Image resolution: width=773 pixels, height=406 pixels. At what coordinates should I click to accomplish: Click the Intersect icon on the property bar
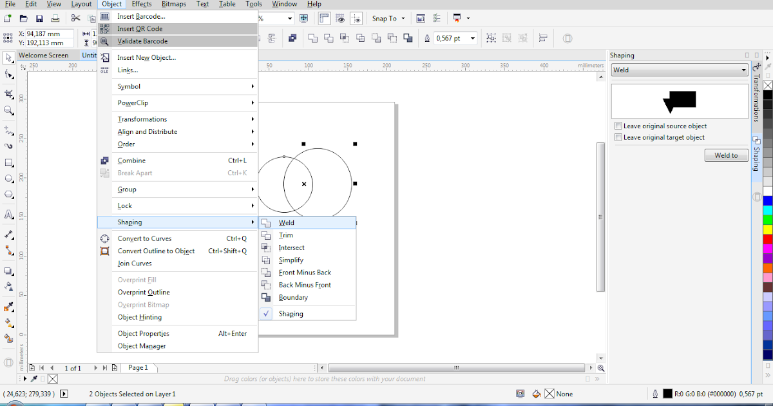click(345, 38)
